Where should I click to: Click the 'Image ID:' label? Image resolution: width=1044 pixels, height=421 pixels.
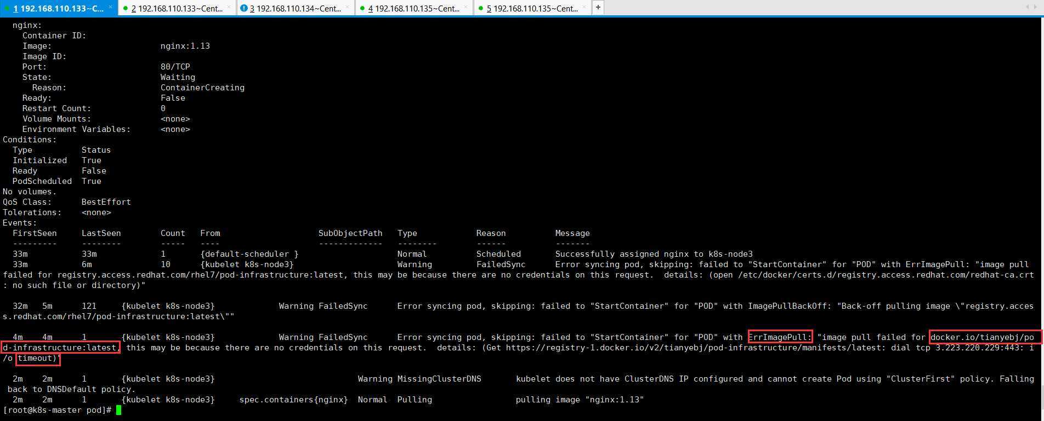pyautogui.click(x=44, y=56)
